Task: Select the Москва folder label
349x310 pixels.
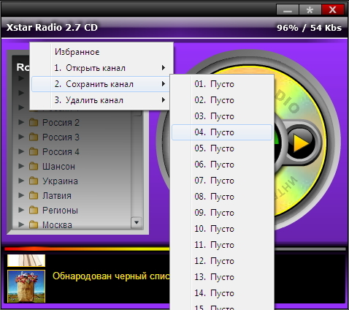Action: pyautogui.click(x=57, y=224)
